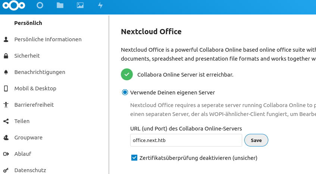Select 'Verwende Deinen eigenen Server' radio button
Image resolution: width=316 pixels, height=174 pixels.
(x=125, y=92)
